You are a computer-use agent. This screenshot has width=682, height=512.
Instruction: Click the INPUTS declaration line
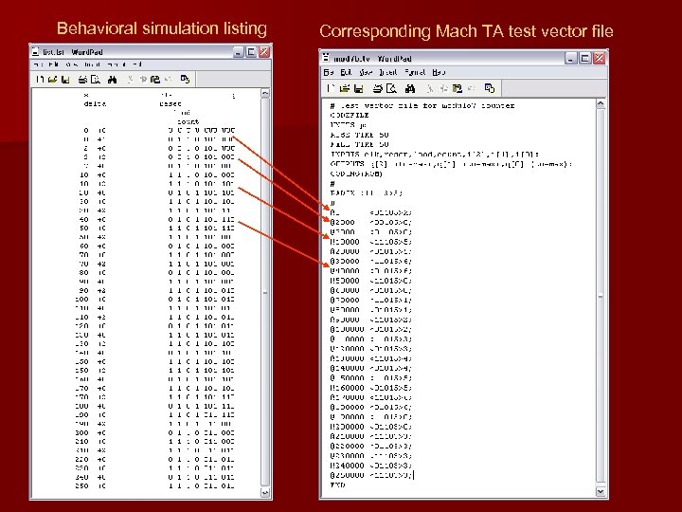tap(435, 155)
